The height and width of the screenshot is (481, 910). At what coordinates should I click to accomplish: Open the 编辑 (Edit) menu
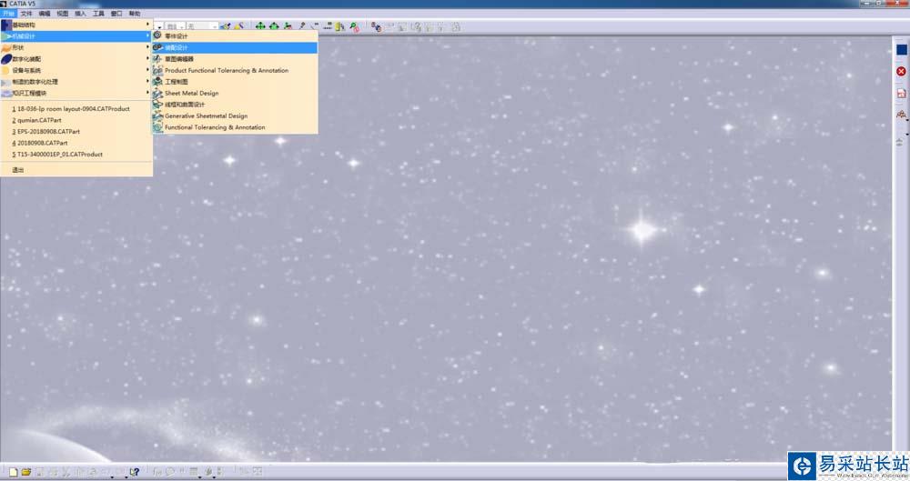(44, 14)
